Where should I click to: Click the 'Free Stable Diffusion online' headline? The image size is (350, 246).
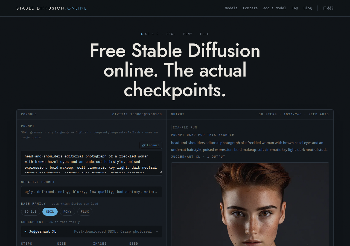(175, 70)
